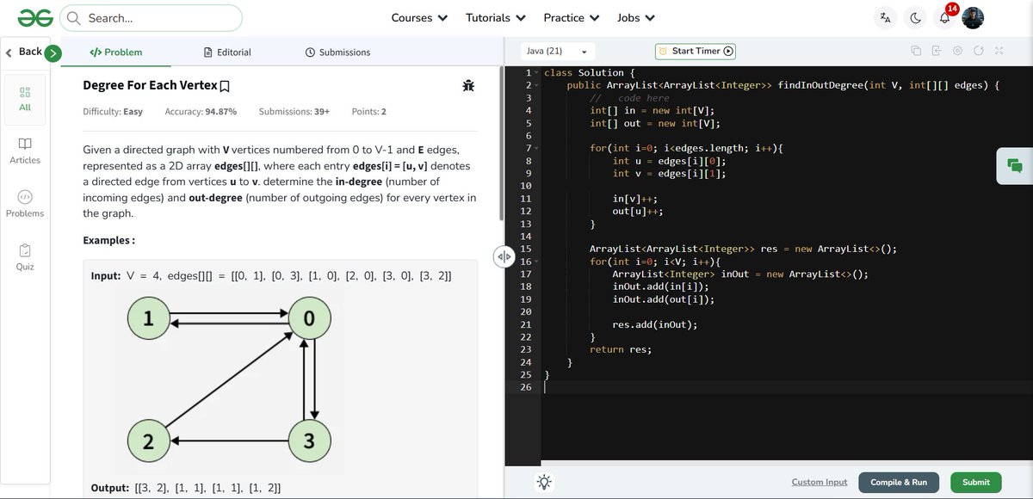
Task: Open Problems in left sidebar
Action: (25, 204)
